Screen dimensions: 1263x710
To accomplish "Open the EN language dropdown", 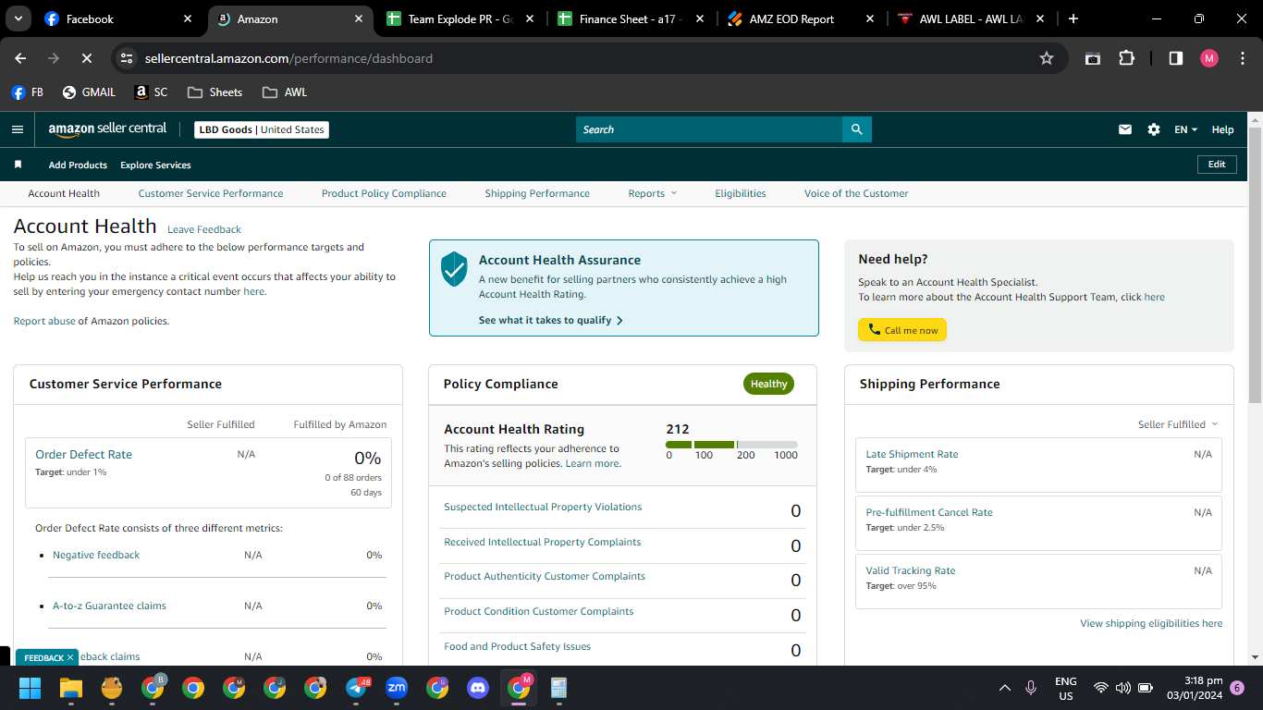I will pos(1185,129).
